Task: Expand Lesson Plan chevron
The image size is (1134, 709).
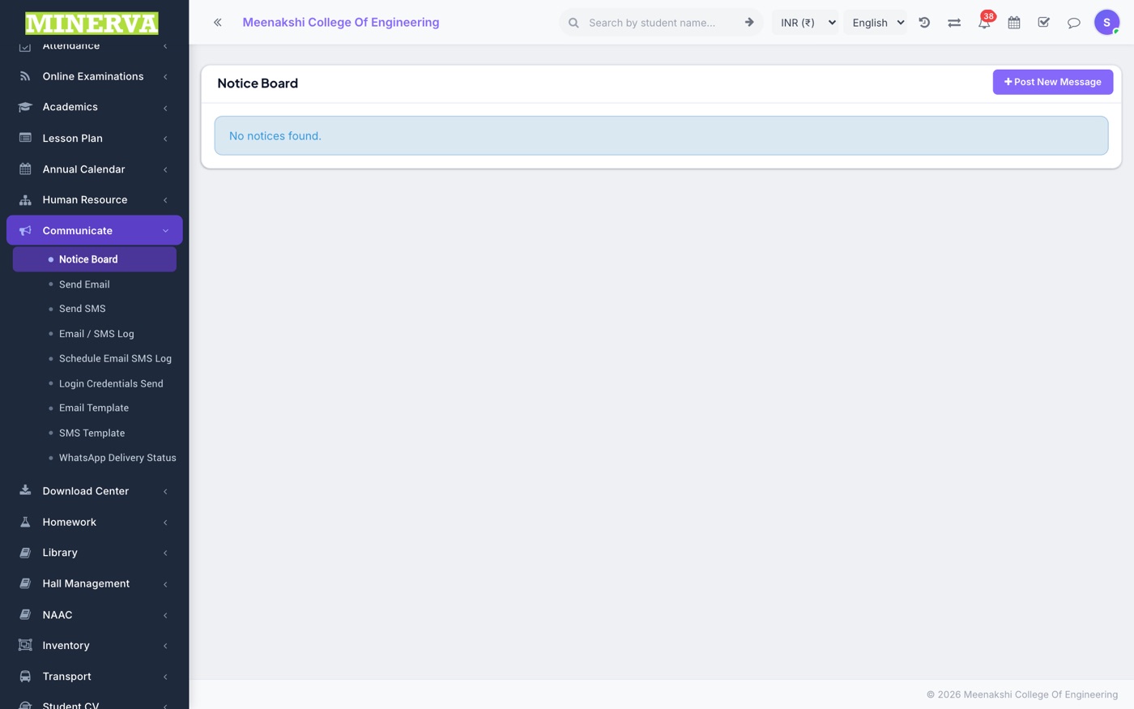Action: pos(165,139)
